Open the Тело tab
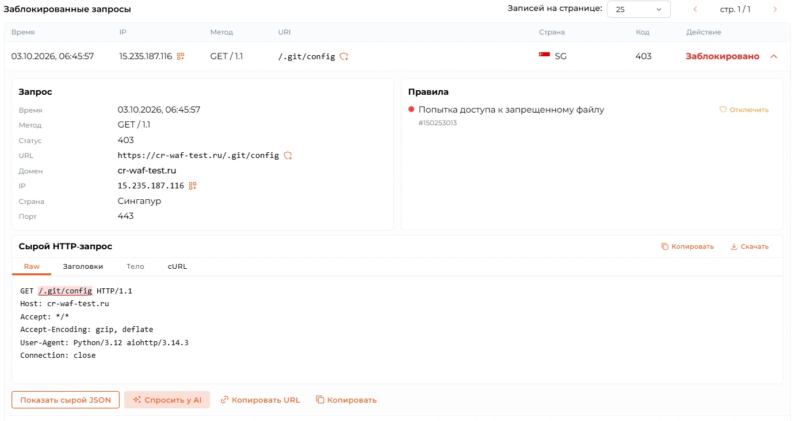The image size is (795, 421). (135, 266)
